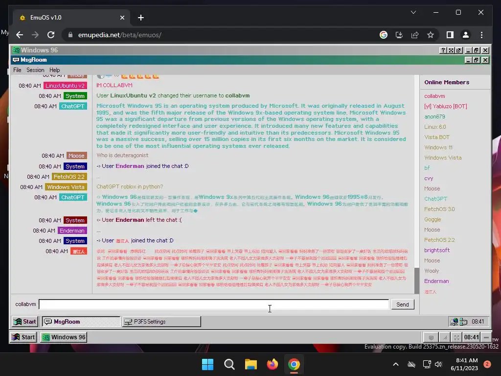Open Windows 11 Start menu
Screen dimensions: 501x376
pos(207,364)
